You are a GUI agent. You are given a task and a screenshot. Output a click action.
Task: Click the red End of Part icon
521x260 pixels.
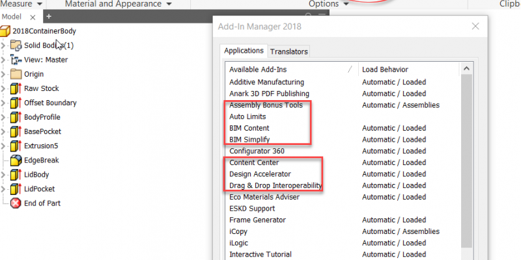16,203
